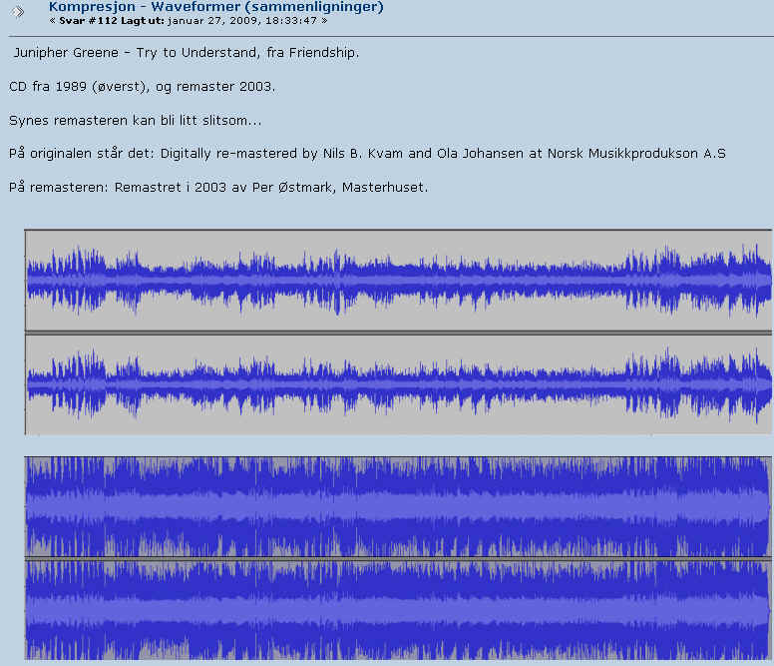Screen dimensions: 774x666
Task: Open the 2003 remaster waveform image, upper channel
Action: tap(398, 507)
